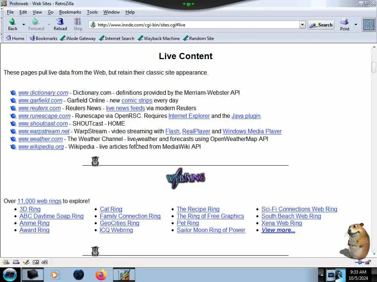Open the Back button history dropdown
The height and width of the screenshot is (282, 377).
(24, 25)
